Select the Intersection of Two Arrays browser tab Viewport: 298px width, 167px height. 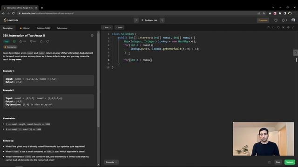[20, 8]
